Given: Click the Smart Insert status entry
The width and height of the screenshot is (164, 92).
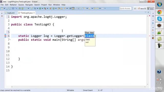Looking at the screenshot, I should (88, 90).
